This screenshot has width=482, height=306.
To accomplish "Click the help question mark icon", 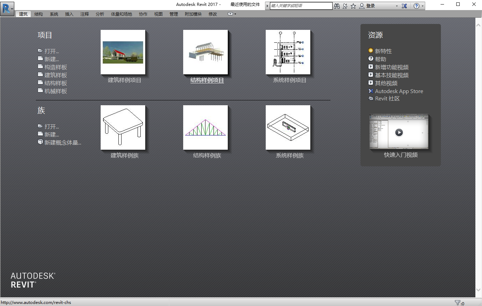I will (x=416, y=6).
